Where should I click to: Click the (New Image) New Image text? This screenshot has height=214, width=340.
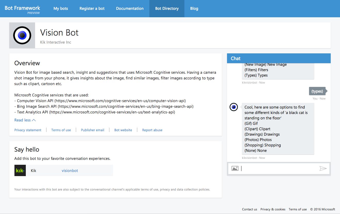coord(266,65)
